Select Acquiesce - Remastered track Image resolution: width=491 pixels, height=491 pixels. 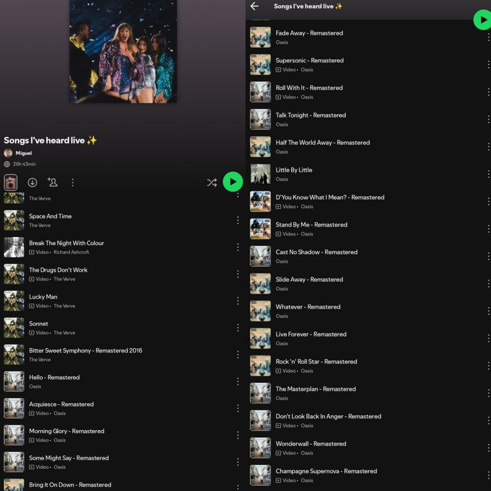click(122, 409)
